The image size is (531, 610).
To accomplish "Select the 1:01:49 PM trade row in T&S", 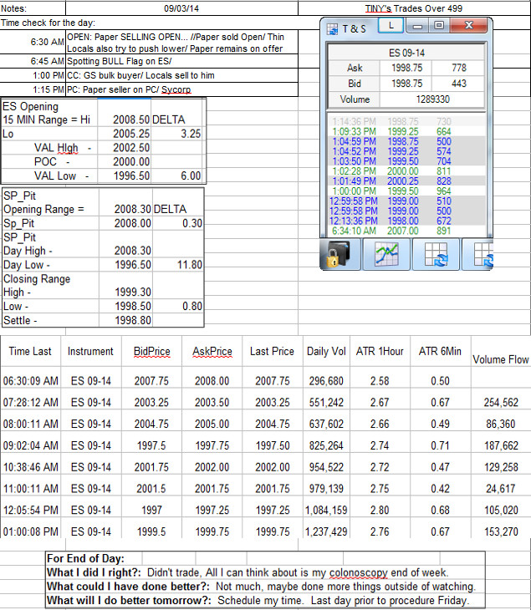I will coord(406,180).
